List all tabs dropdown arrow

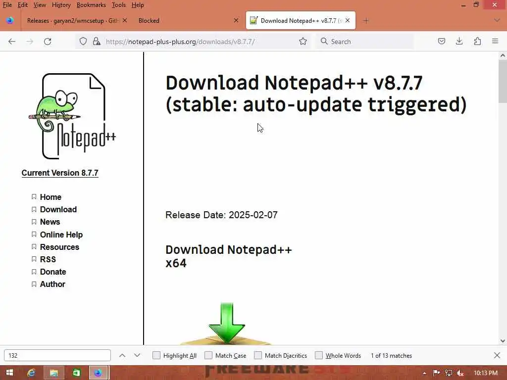point(497,20)
